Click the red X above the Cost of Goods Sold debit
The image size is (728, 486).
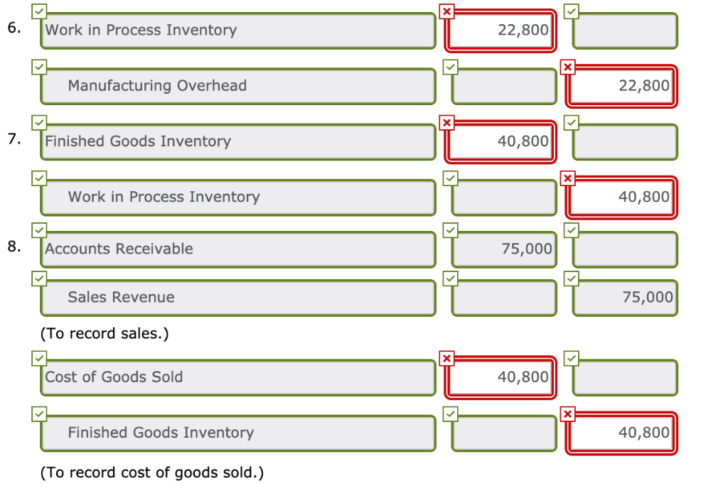pyautogui.click(x=446, y=358)
